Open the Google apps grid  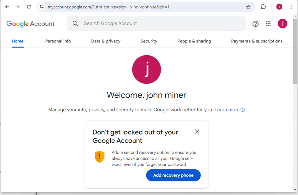point(268,24)
